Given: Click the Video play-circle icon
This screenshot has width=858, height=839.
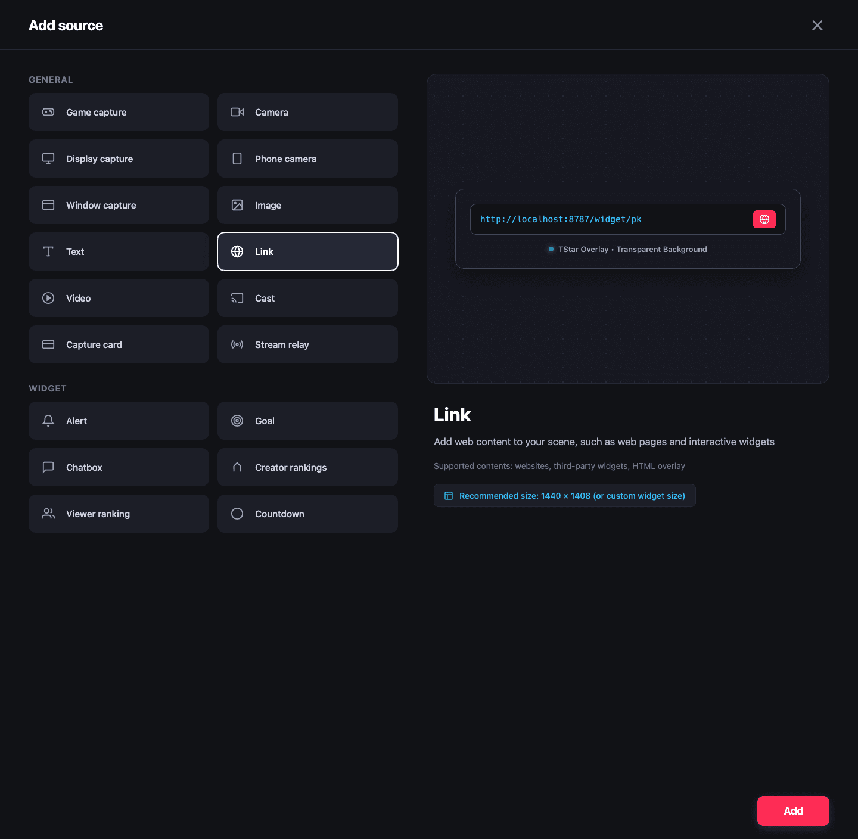Looking at the screenshot, I should (x=48, y=298).
